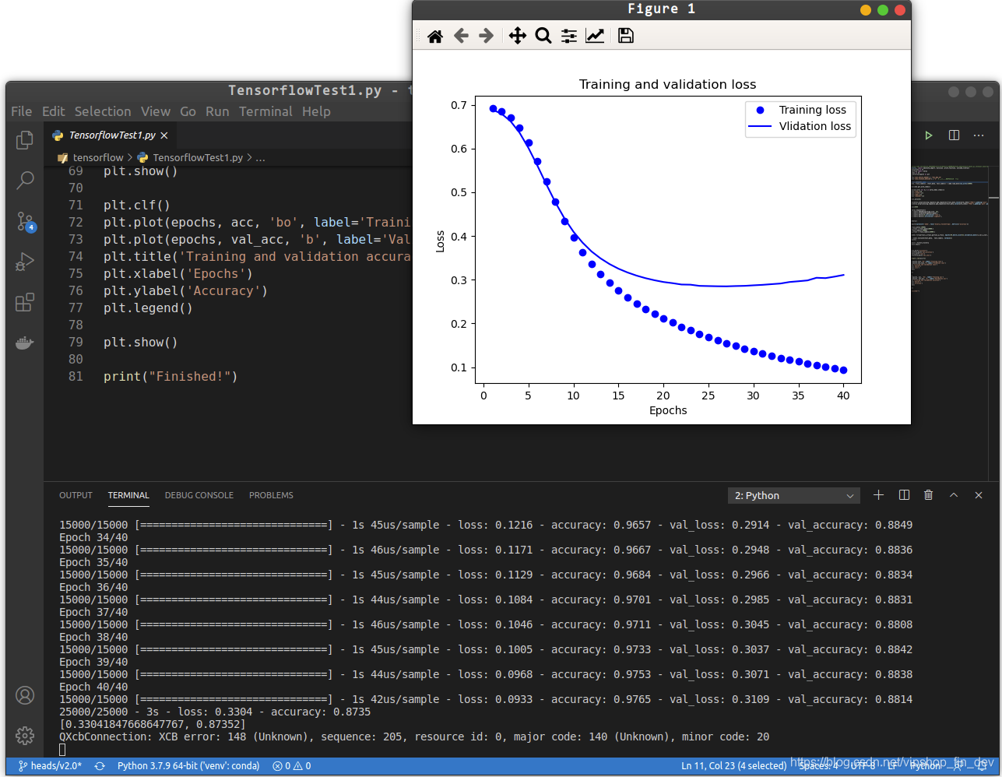Click the 'Epochs' x-axis label
The image size is (1002, 777).
[x=668, y=410]
